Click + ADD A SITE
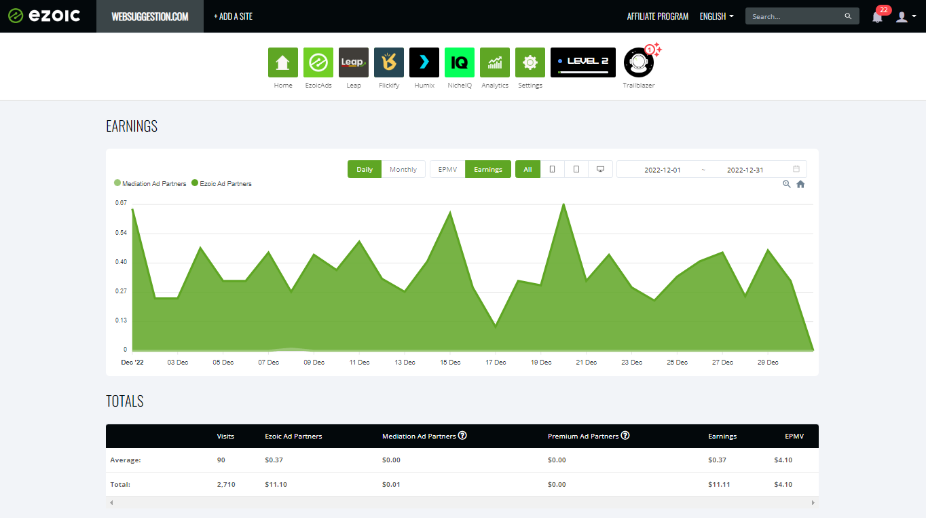This screenshot has height=518, width=926. (233, 16)
